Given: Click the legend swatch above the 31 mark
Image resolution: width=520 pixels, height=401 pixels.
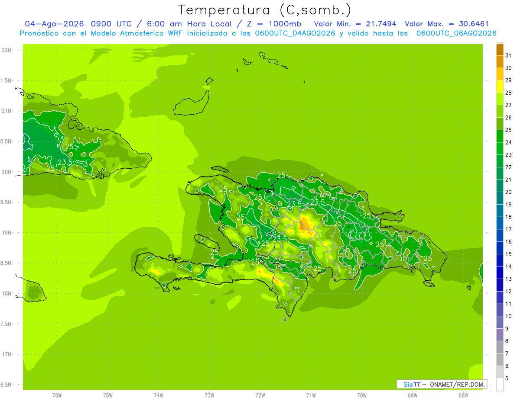Looking at the screenshot, I should click(x=500, y=49).
